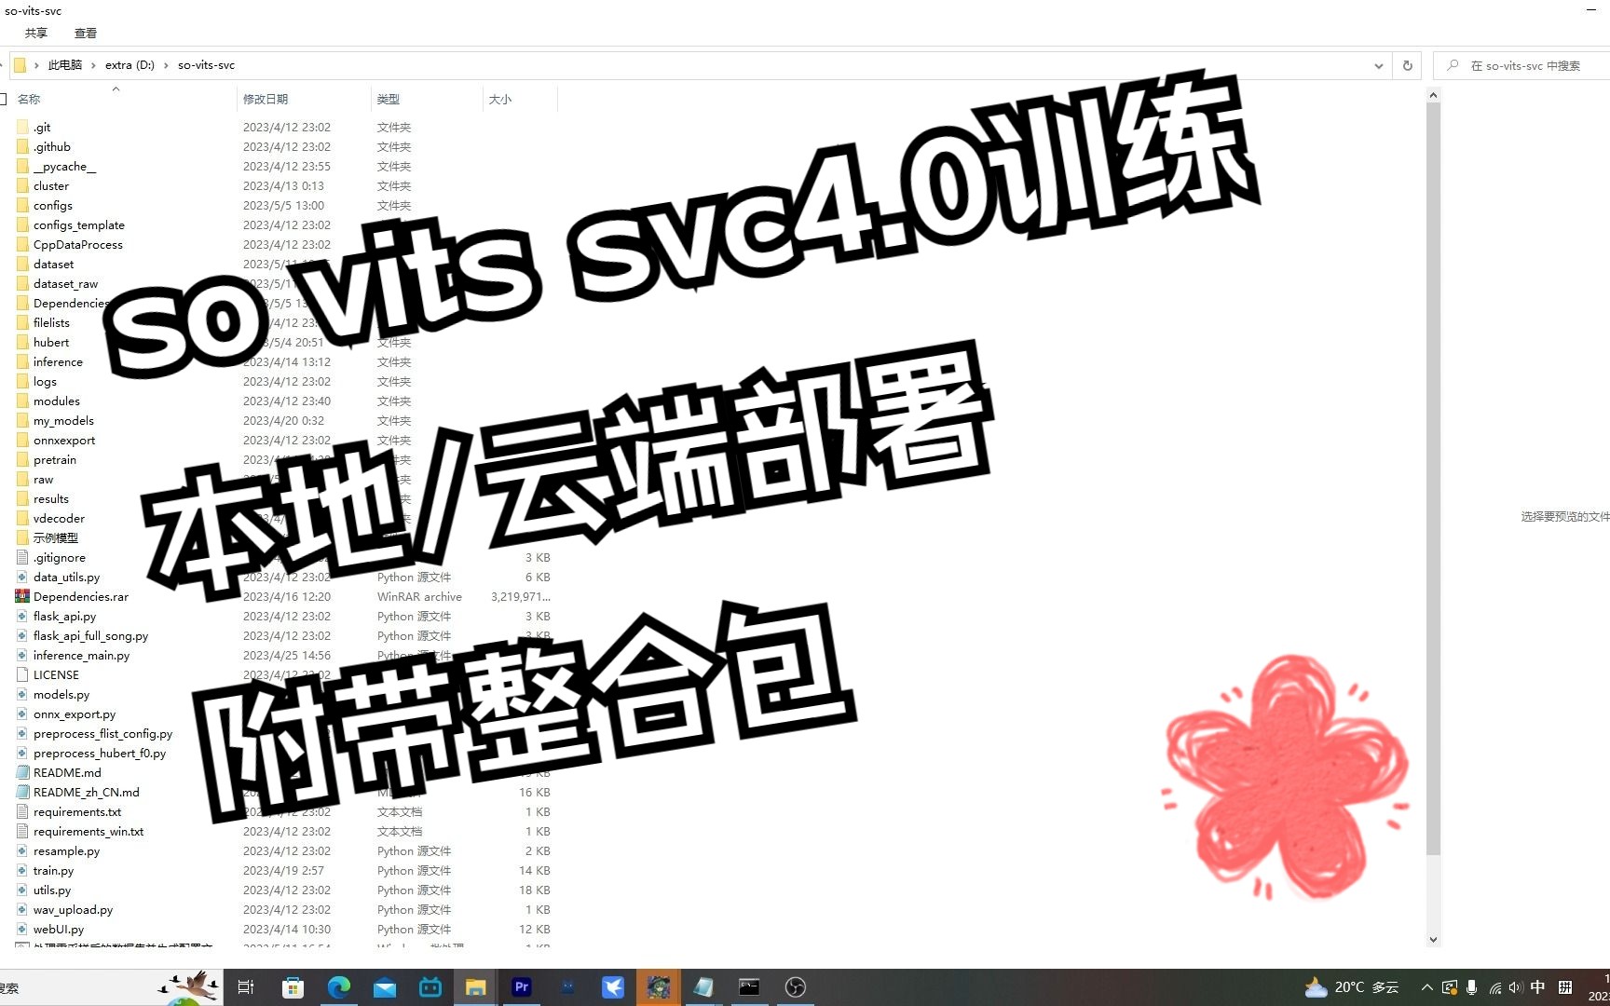Launch Microsoft Edge from taskbar
Viewport: 1610px width, 1006px height.
[x=339, y=986]
